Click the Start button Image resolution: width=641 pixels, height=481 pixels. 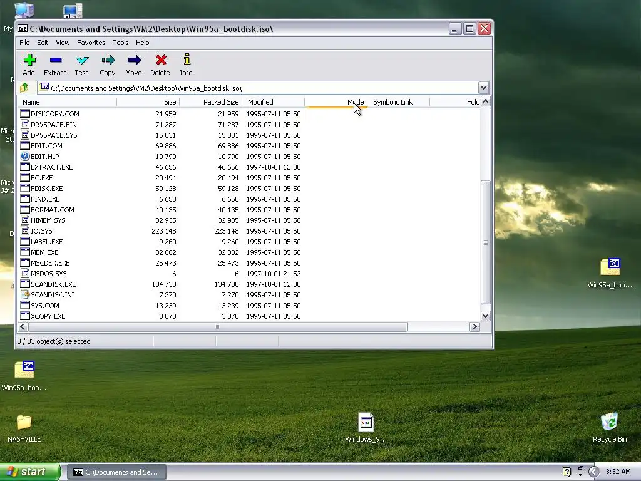[x=30, y=472]
